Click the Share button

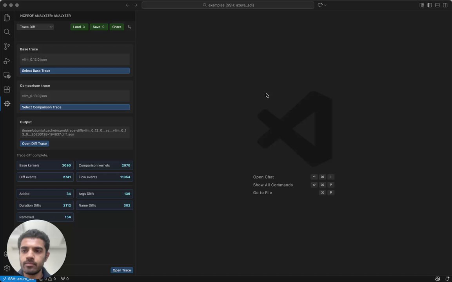[117, 27]
